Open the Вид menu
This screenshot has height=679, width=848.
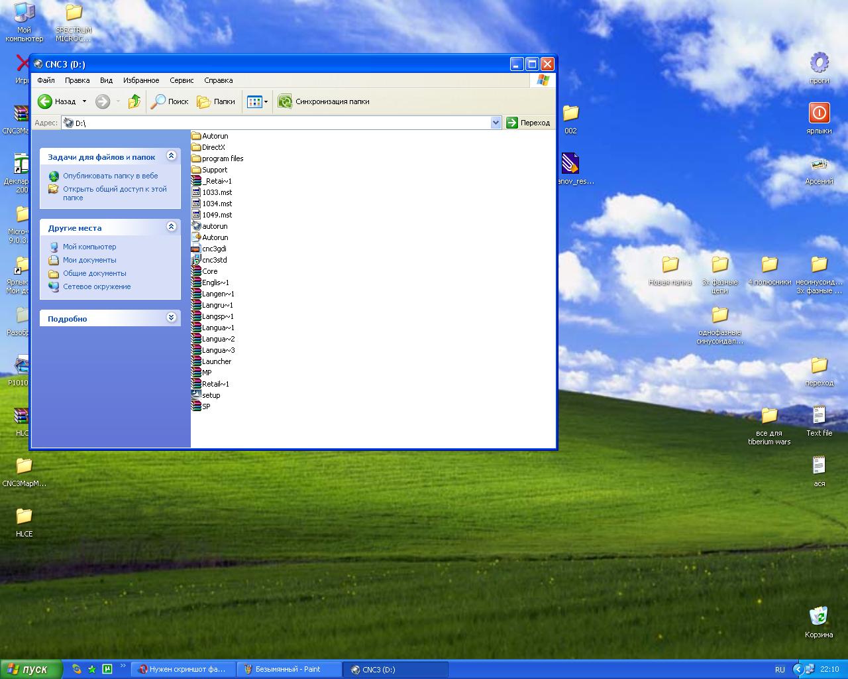pyautogui.click(x=106, y=80)
